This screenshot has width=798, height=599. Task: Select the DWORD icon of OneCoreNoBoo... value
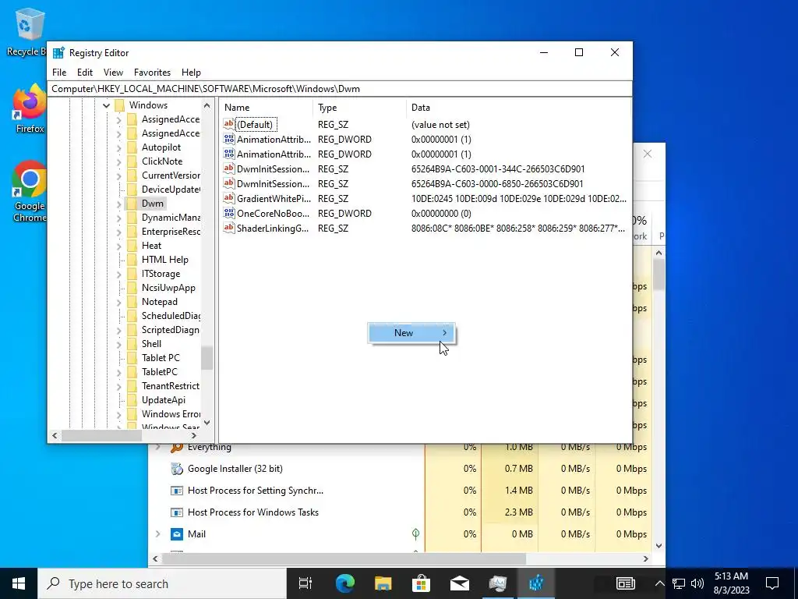click(x=229, y=214)
